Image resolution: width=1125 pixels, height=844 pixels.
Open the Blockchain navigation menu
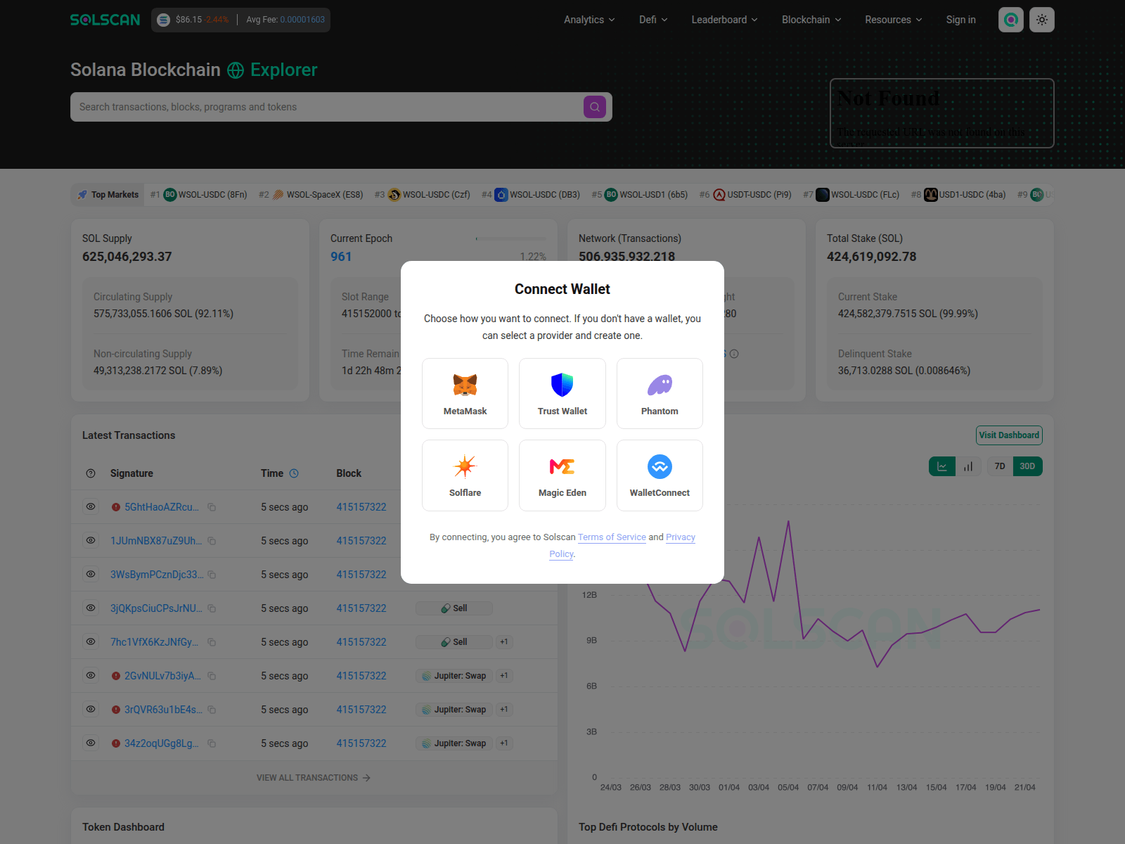click(811, 20)
